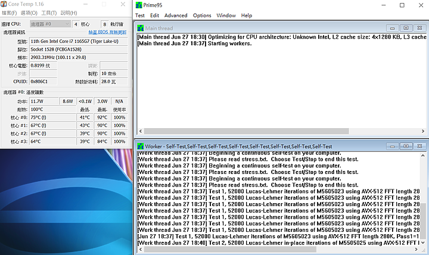Image resolution: width=429 pixels, height=255 pixels.
Task: Click the power reading 8.6W
Action: click(67, 101)
